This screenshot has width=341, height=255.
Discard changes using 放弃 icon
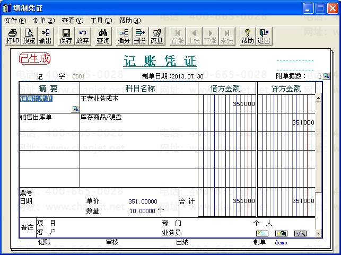[x=82, y=36]
